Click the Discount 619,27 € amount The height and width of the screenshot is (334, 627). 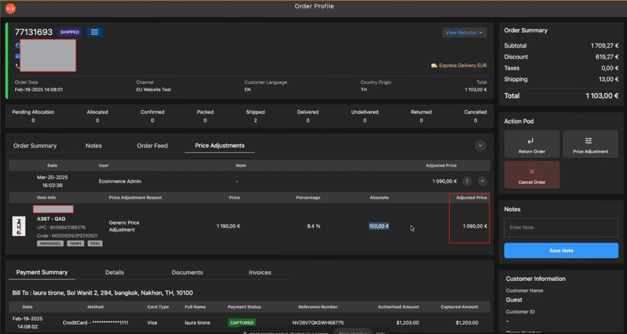click(x=607, y=57)
